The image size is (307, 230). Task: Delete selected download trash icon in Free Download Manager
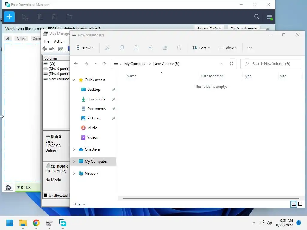[x=54, y=17]
